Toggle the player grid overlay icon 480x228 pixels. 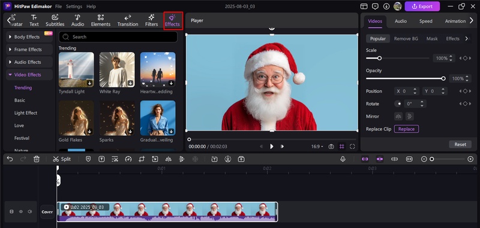[x=341, y=147]
